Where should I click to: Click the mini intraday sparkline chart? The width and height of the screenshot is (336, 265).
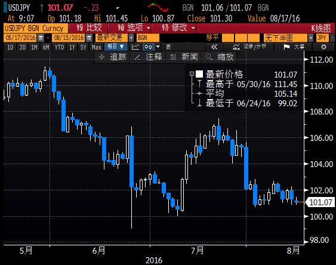click(x=158, y=7)
